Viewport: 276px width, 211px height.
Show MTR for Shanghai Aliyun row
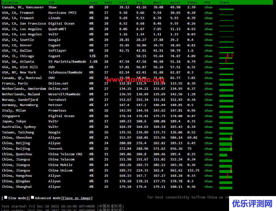tap(208, 187)
